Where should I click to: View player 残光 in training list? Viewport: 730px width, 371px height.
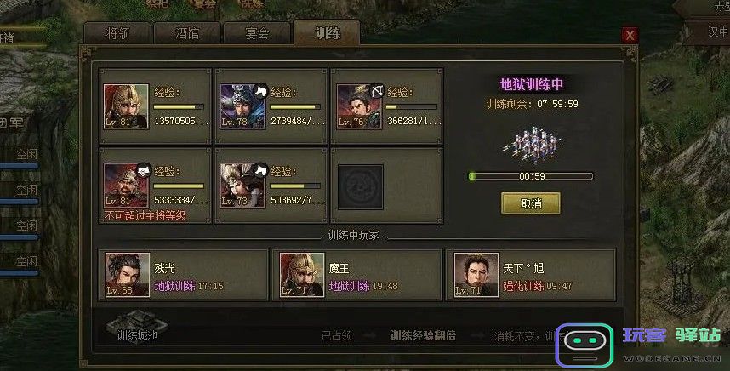[183, 275]
